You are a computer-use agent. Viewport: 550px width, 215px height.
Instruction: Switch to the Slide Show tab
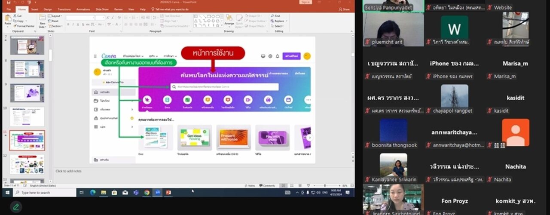102,9
